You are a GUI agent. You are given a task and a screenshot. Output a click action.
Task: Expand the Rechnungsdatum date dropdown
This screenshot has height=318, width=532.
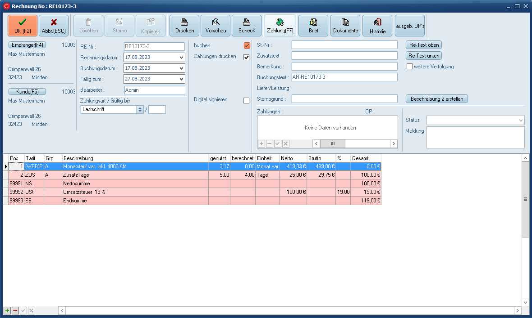[x=181, y=58]
